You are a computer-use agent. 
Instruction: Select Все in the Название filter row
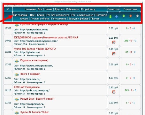[40, 9]
